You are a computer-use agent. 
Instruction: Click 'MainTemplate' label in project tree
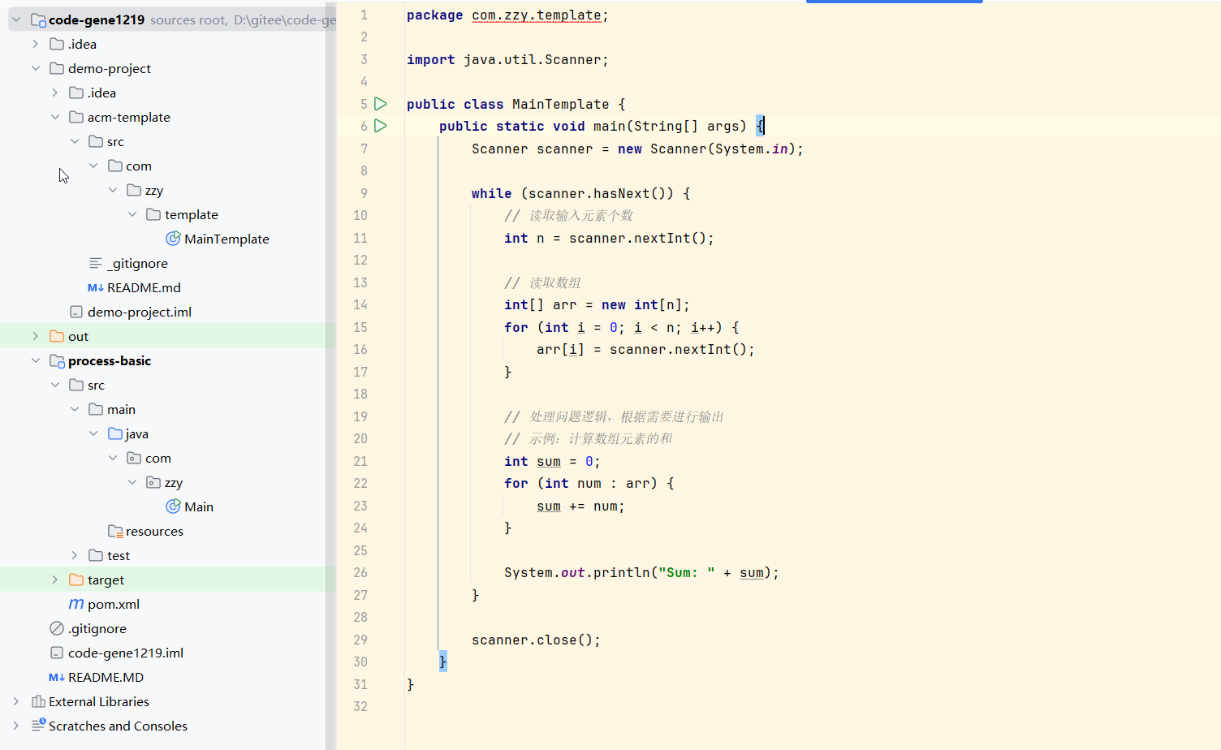[x=227, y=239]
